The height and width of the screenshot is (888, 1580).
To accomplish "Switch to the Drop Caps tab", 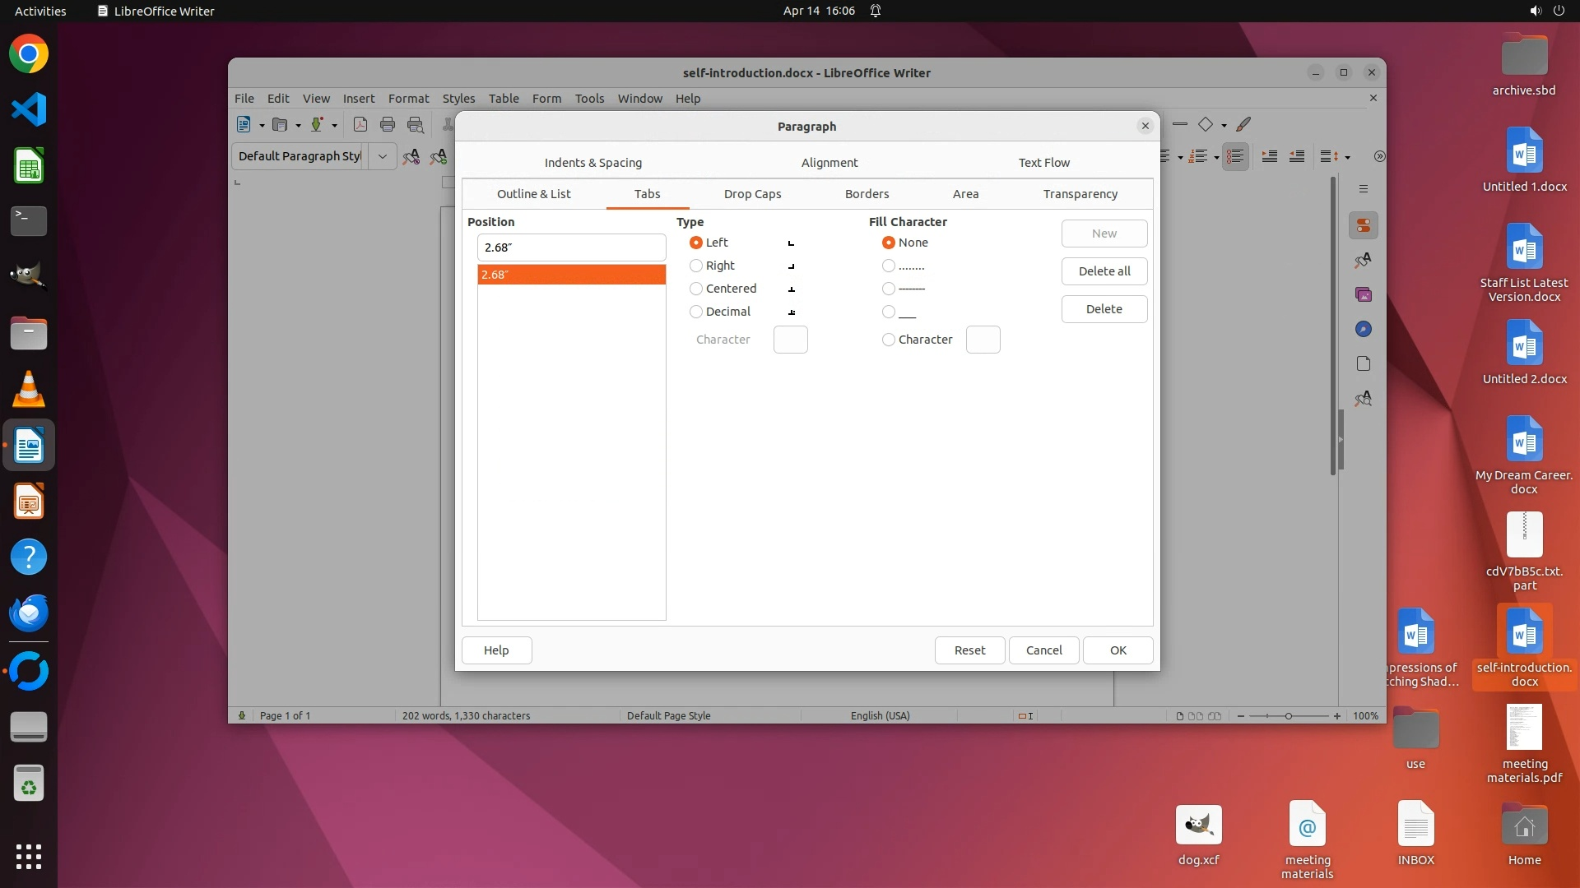I will tap(752, 194).
